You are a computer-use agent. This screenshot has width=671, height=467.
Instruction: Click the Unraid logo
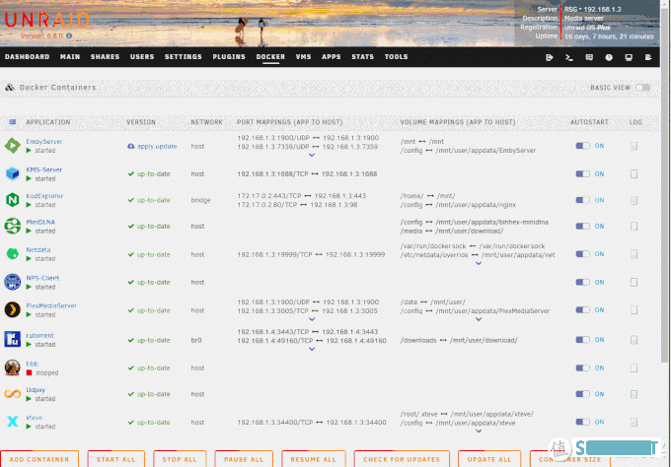(x=46, y=20)
